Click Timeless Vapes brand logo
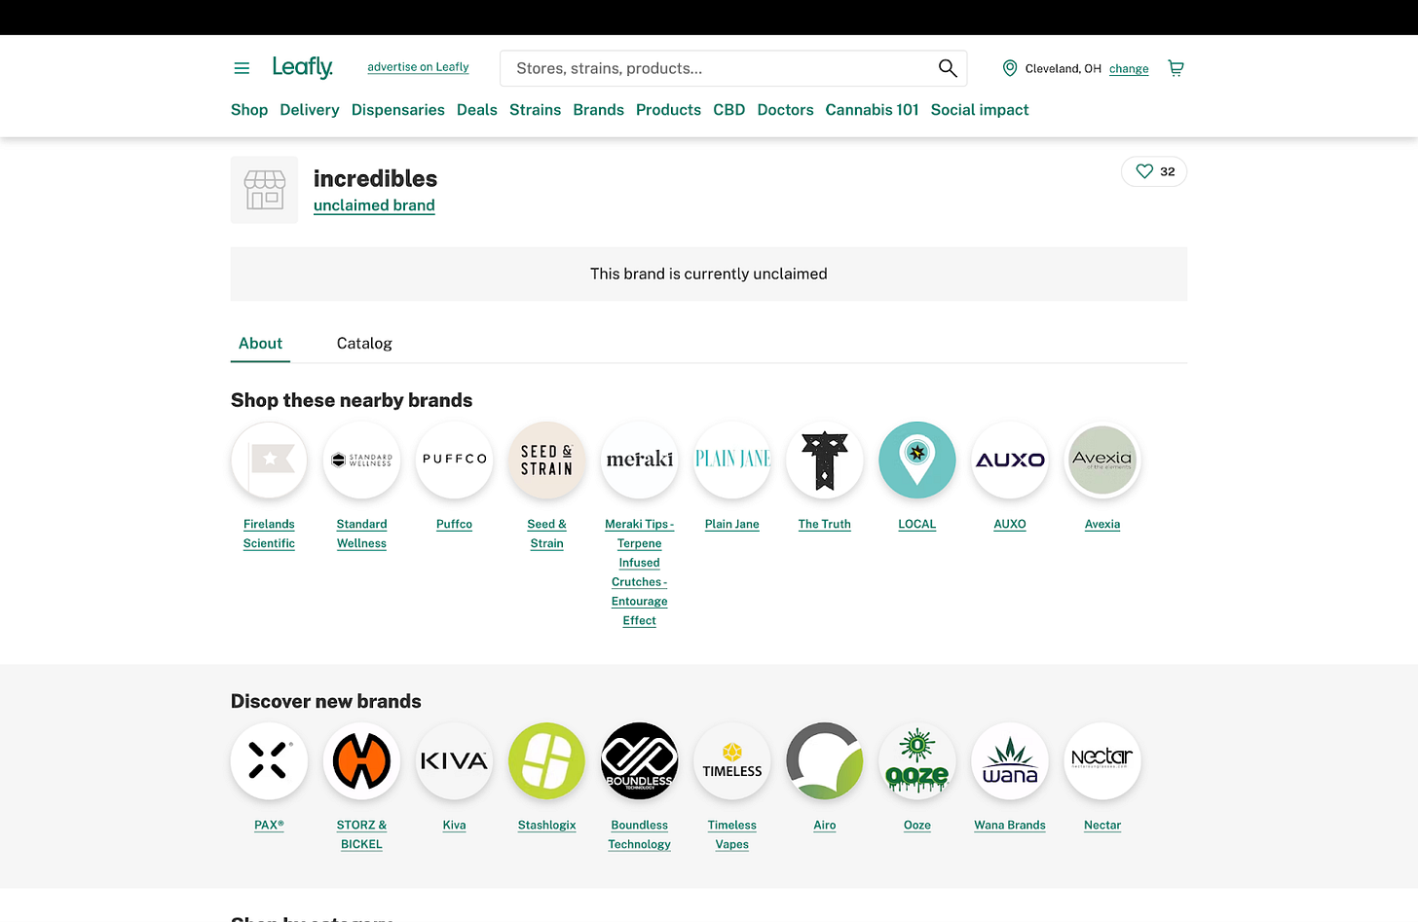1418x922 pixels. 732,760
